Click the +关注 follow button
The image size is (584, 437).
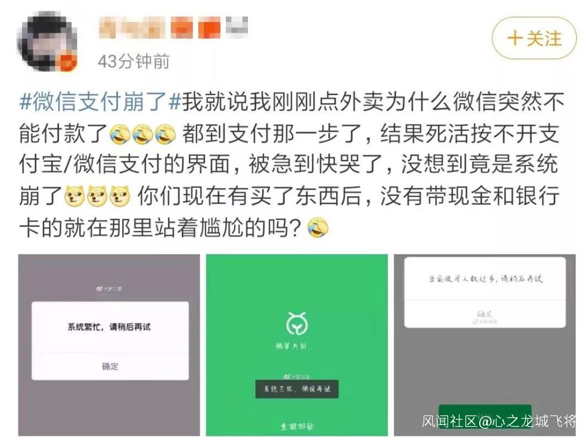[x=534, y=38]
